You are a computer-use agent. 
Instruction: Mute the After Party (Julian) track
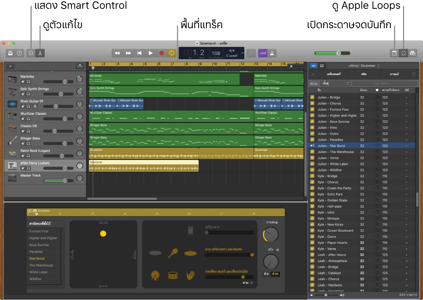[x=23, y=168]
